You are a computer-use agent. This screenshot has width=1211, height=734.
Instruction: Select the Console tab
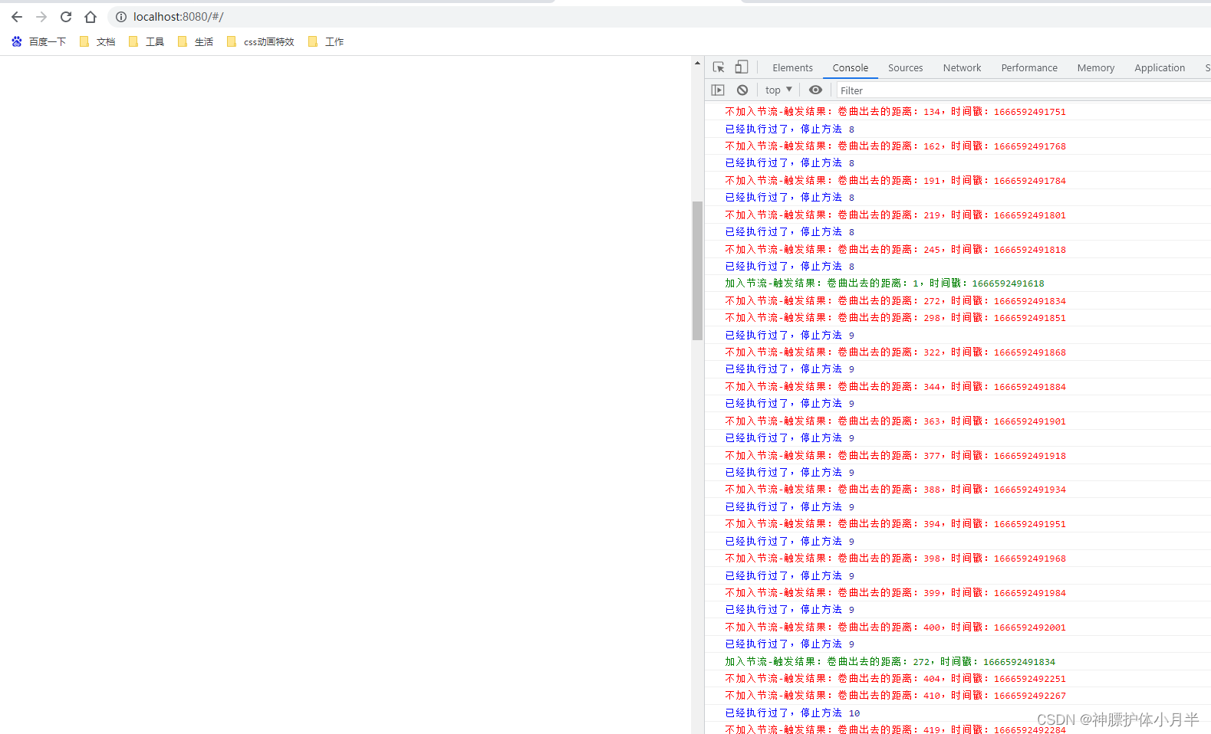coord(851,68)
